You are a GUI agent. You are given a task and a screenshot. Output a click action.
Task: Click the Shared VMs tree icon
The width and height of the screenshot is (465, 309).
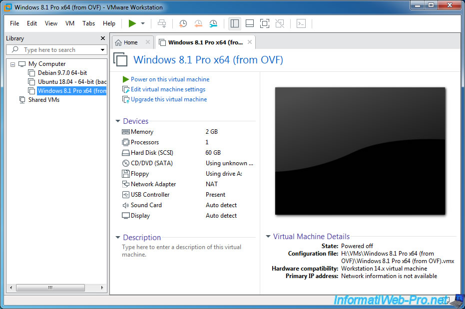point(22,100)
